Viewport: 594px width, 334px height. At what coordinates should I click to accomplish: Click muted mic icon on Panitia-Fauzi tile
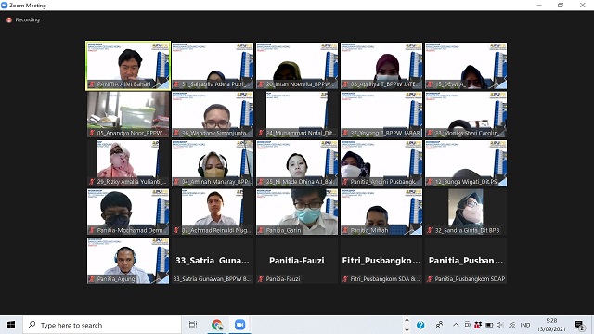[x=261, y=279]
